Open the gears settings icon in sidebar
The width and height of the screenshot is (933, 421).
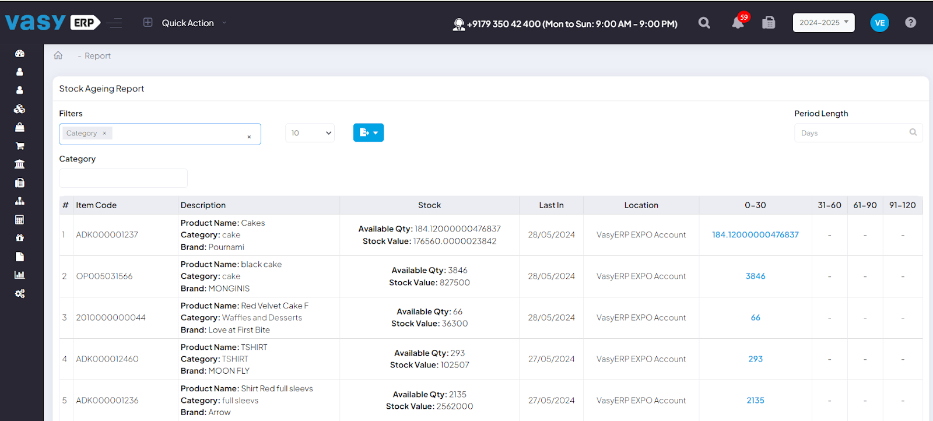point(20,294)
